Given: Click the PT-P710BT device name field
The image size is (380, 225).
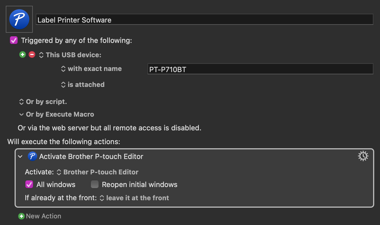Looking at the screenshot, I should (260, 69).
